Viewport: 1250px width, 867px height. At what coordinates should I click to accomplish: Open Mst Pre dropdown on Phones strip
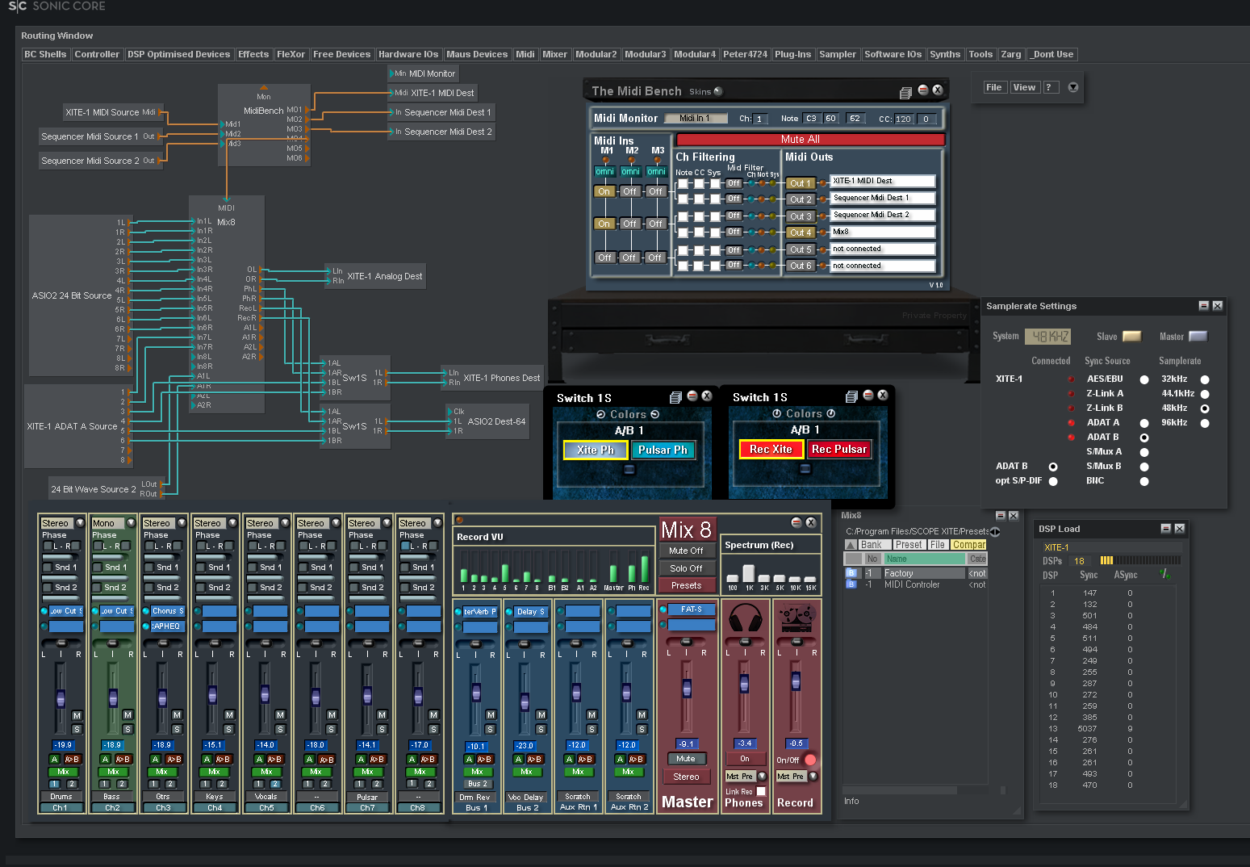pyautogui.click(x=762, y=777)
